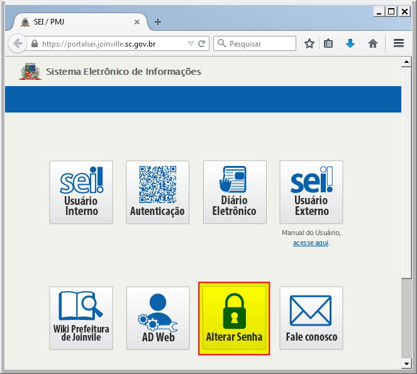Reload the page with refresh icon
417x374 pixels.
(x=202, y=43)
